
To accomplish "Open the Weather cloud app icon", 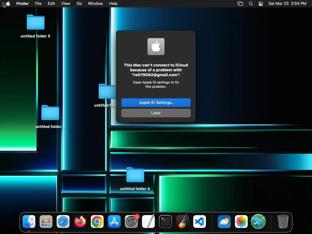I will [x=224, y=222].
